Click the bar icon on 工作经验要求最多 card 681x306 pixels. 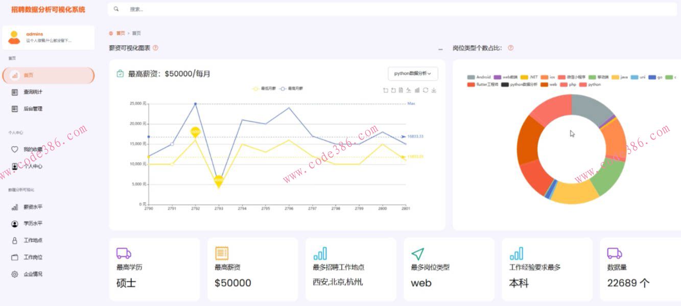pos(516,253)
